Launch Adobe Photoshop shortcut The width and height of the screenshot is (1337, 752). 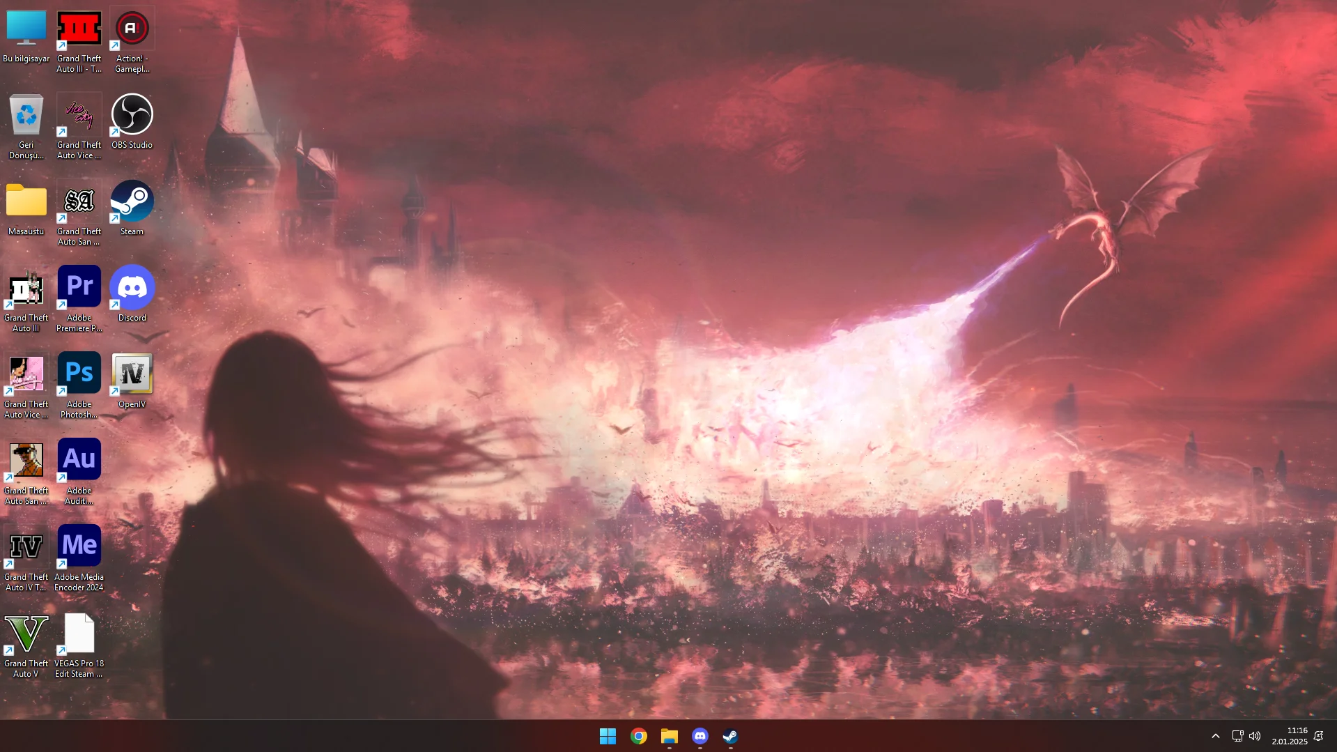[x=79, y=386]
